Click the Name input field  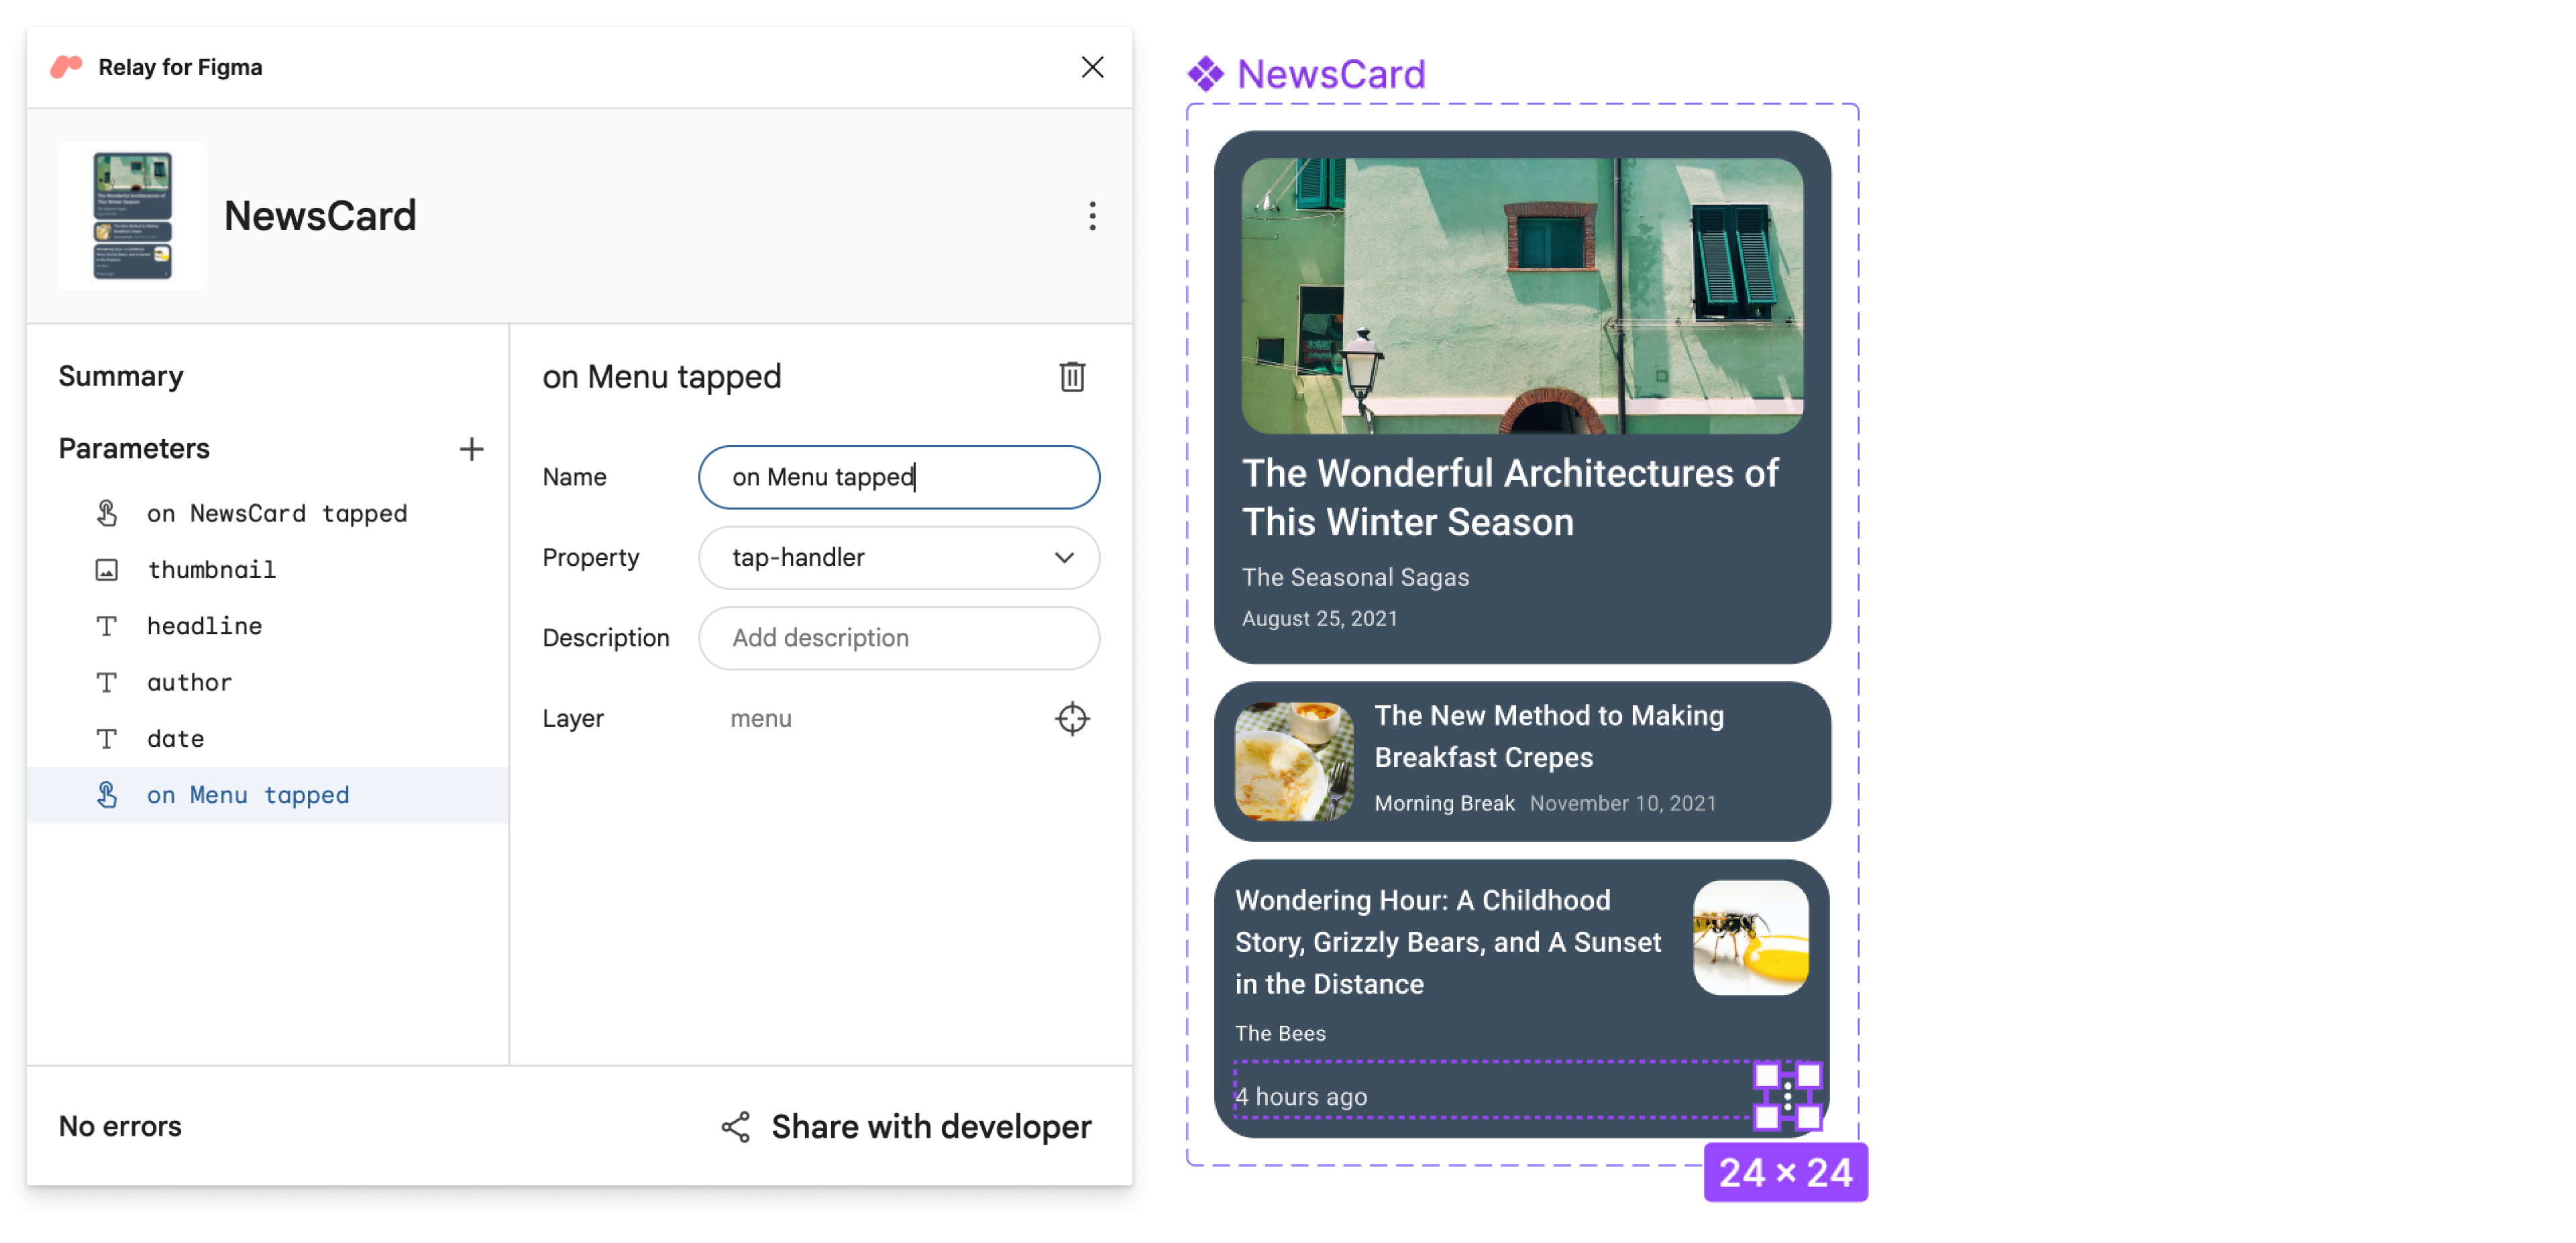pos(902,476)
